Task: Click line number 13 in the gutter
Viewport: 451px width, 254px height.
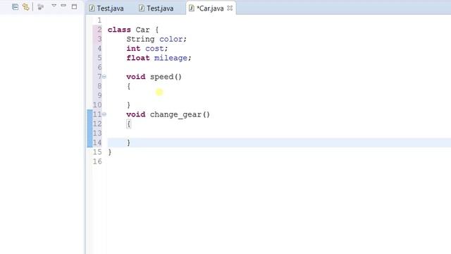Action: (x=97, y=133)
